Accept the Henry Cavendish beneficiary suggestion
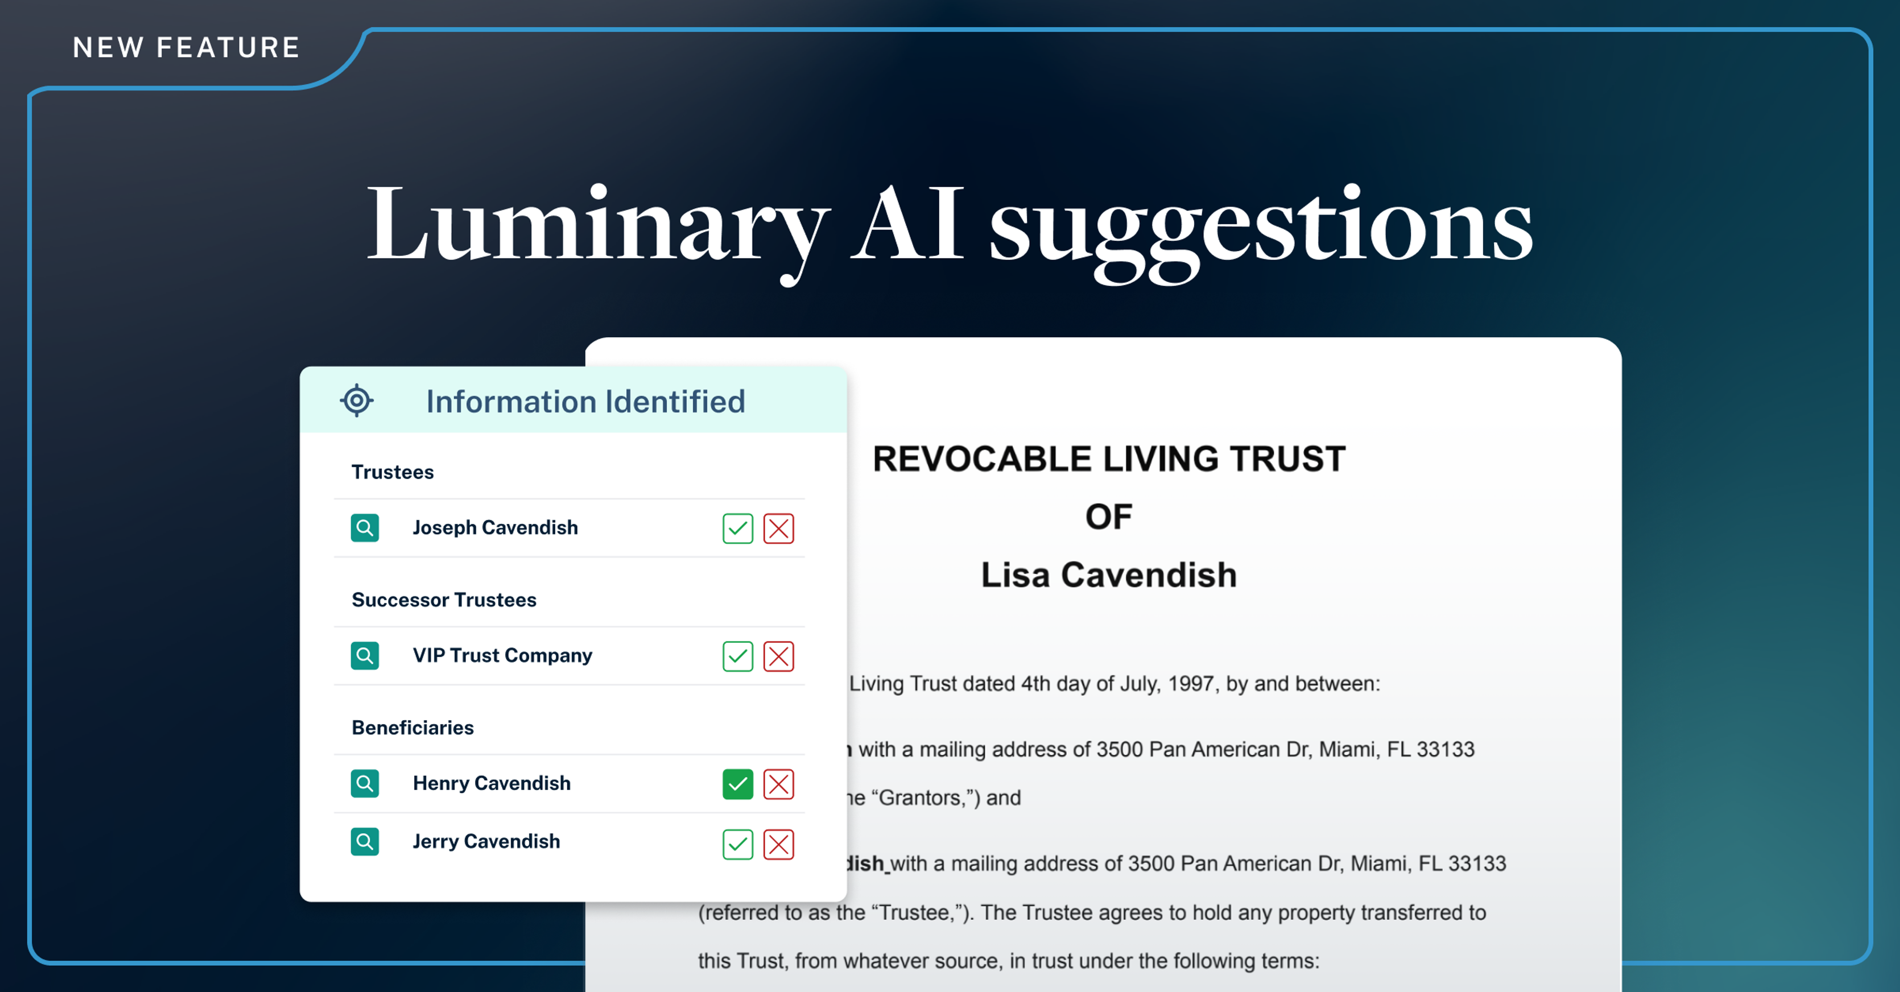 (x=735, y=783)
